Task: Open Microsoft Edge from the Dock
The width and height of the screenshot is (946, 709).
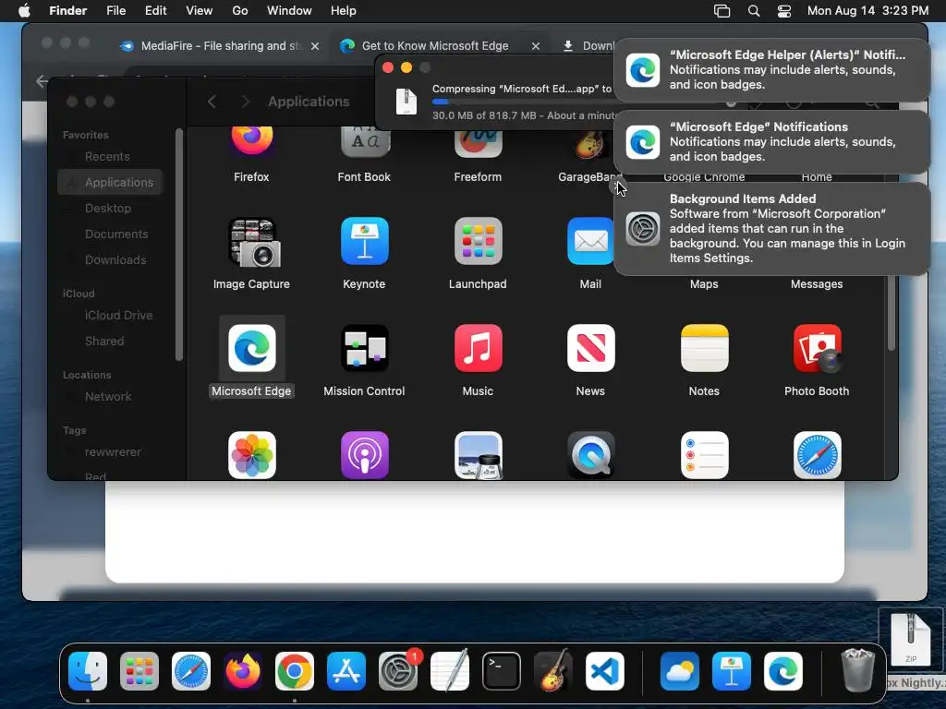Action: tap(783, 671)
